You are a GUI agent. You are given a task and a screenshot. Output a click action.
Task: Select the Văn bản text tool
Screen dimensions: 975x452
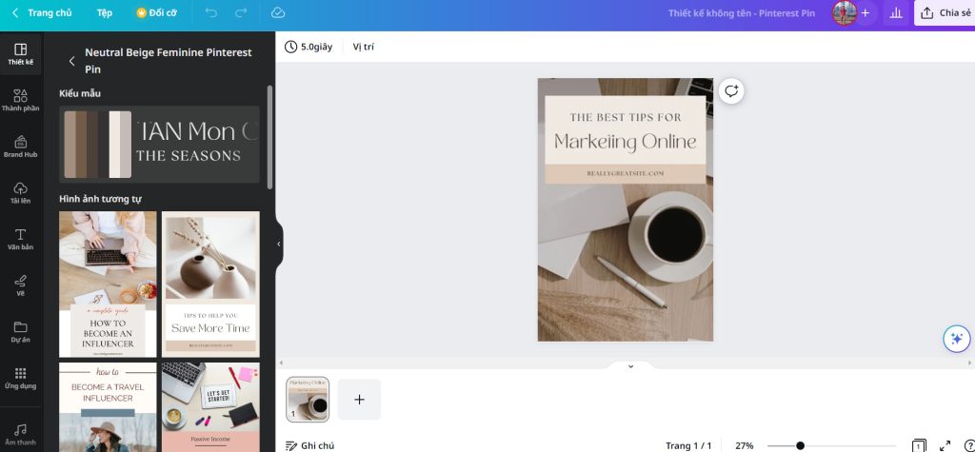(20, 239)
